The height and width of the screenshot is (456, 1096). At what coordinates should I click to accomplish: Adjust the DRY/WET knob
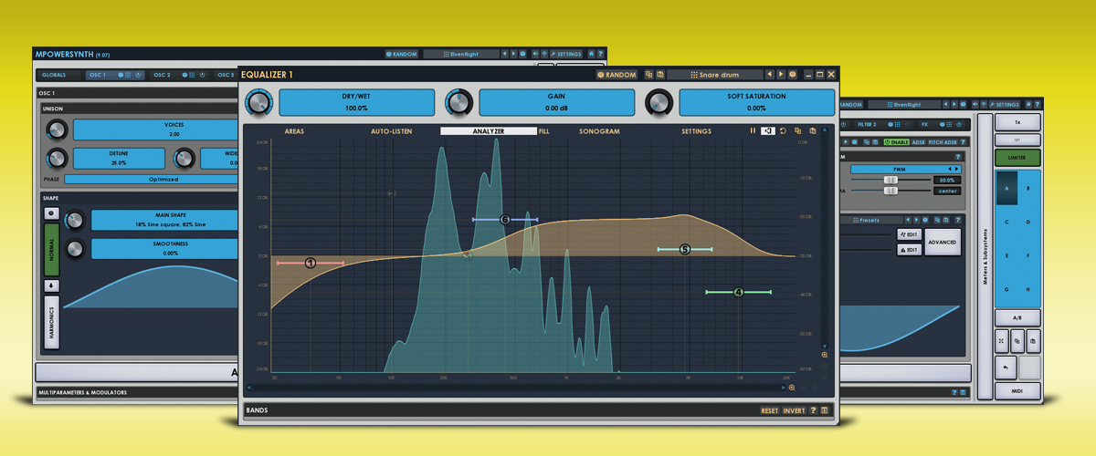pyautogui.click(x=258, y=101)
